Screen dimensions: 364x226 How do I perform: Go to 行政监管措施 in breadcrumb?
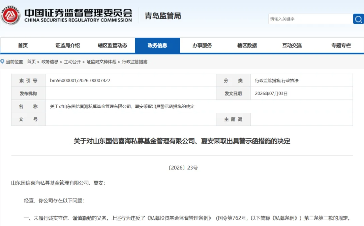(134, 62)
